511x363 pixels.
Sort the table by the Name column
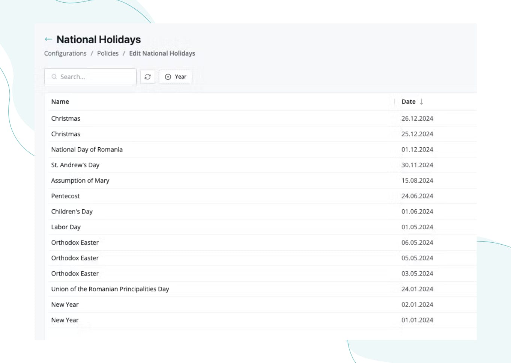(x=59, y=101)
